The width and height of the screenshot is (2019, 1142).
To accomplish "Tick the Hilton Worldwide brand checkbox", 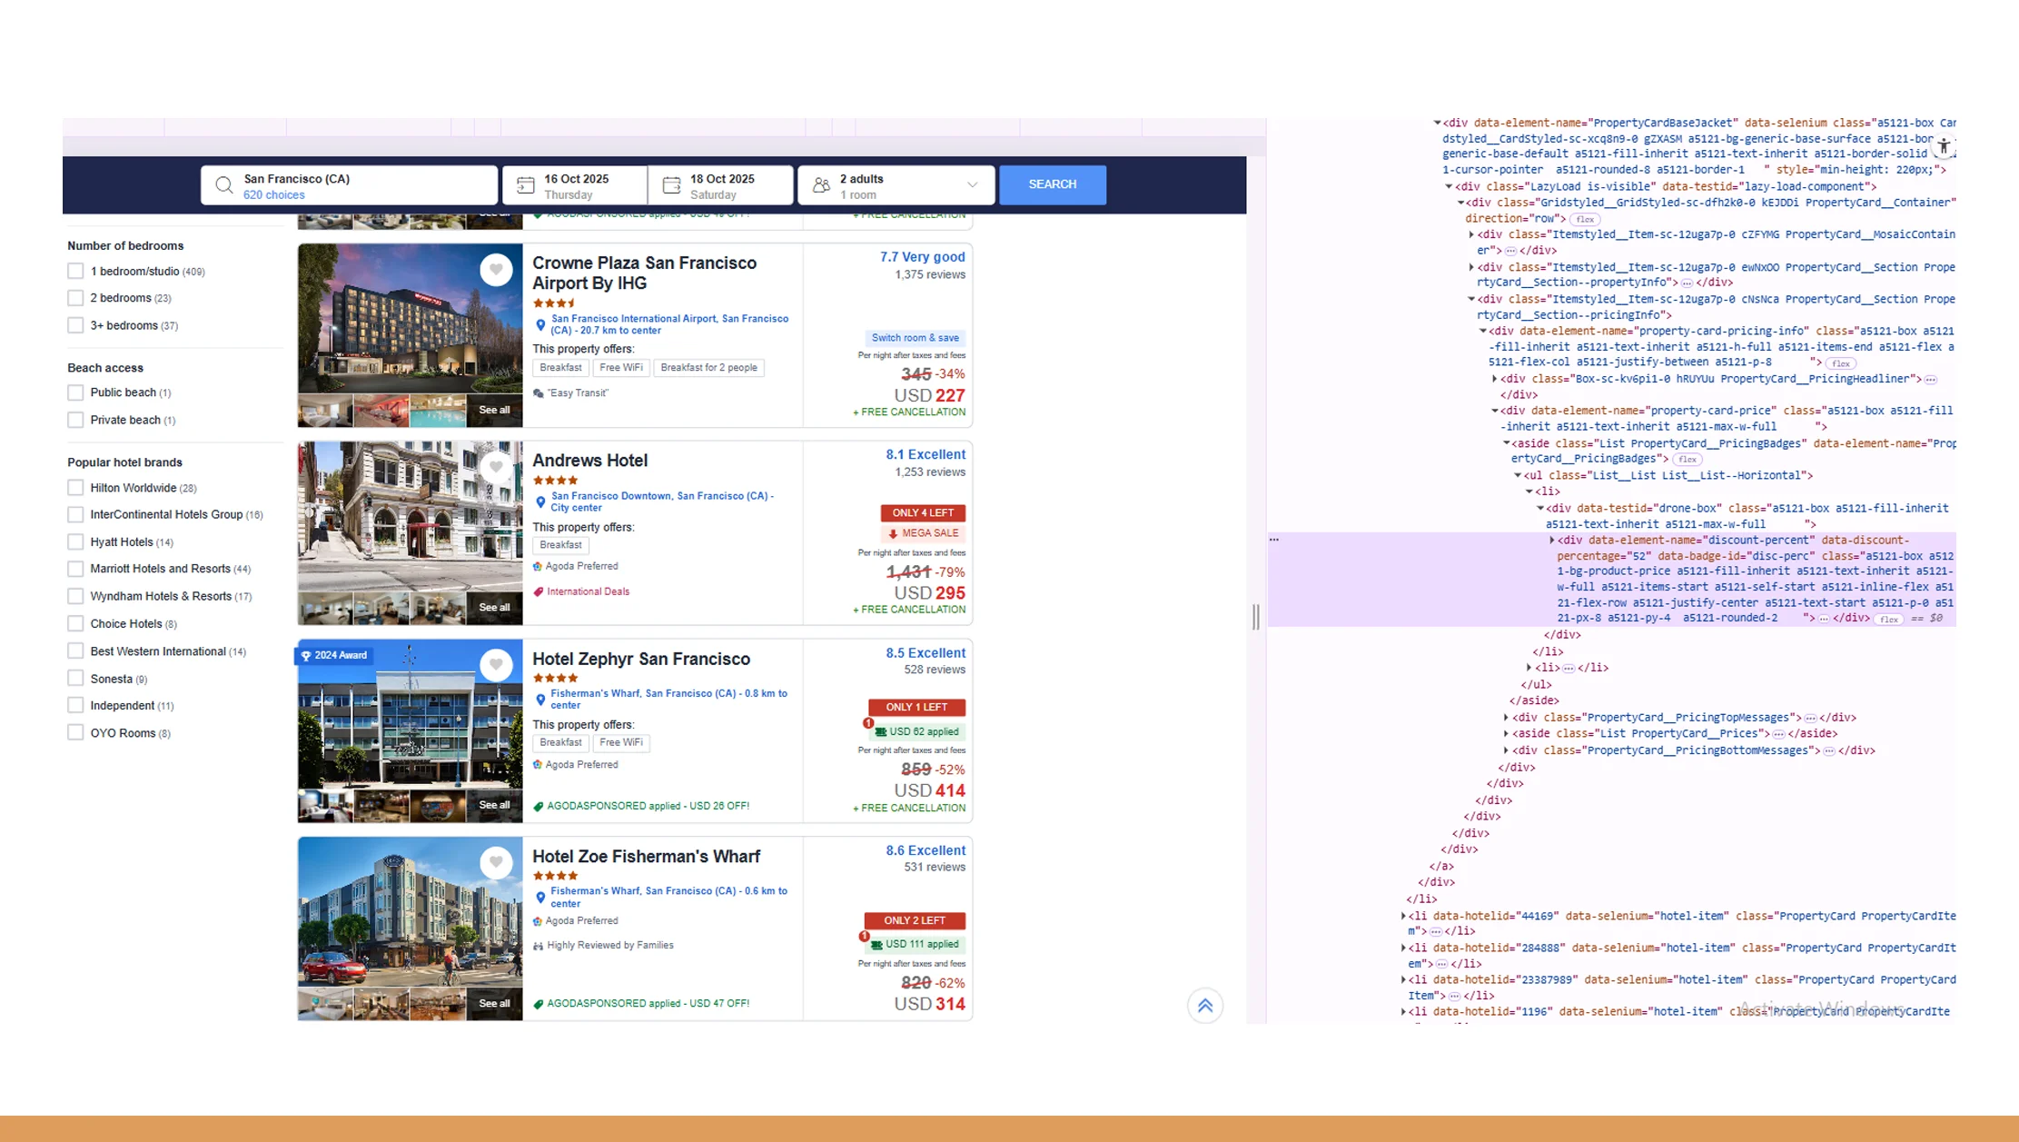I will (x=75, y=488).
